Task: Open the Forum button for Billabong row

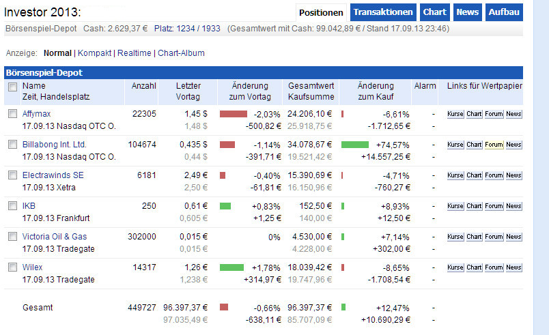Action: [x=494, y=145]
